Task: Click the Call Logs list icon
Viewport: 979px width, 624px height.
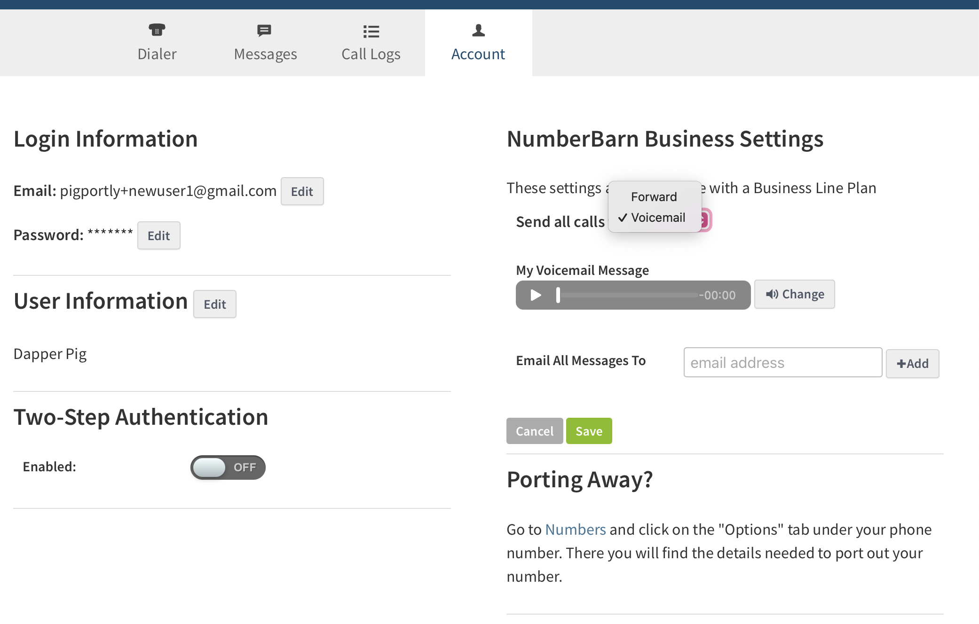Action: point(371,31)
